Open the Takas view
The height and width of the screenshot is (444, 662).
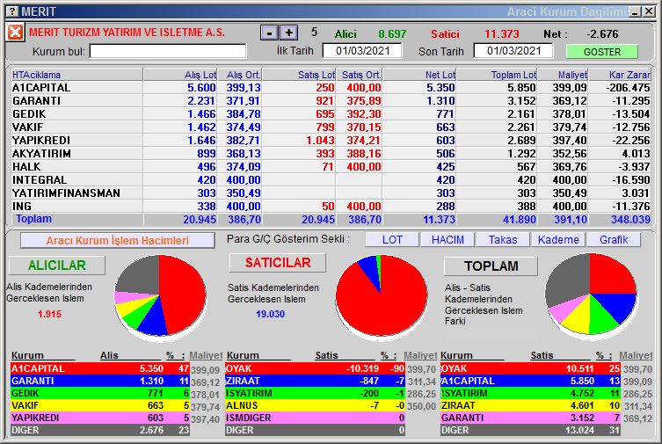(x=503, y=240)
